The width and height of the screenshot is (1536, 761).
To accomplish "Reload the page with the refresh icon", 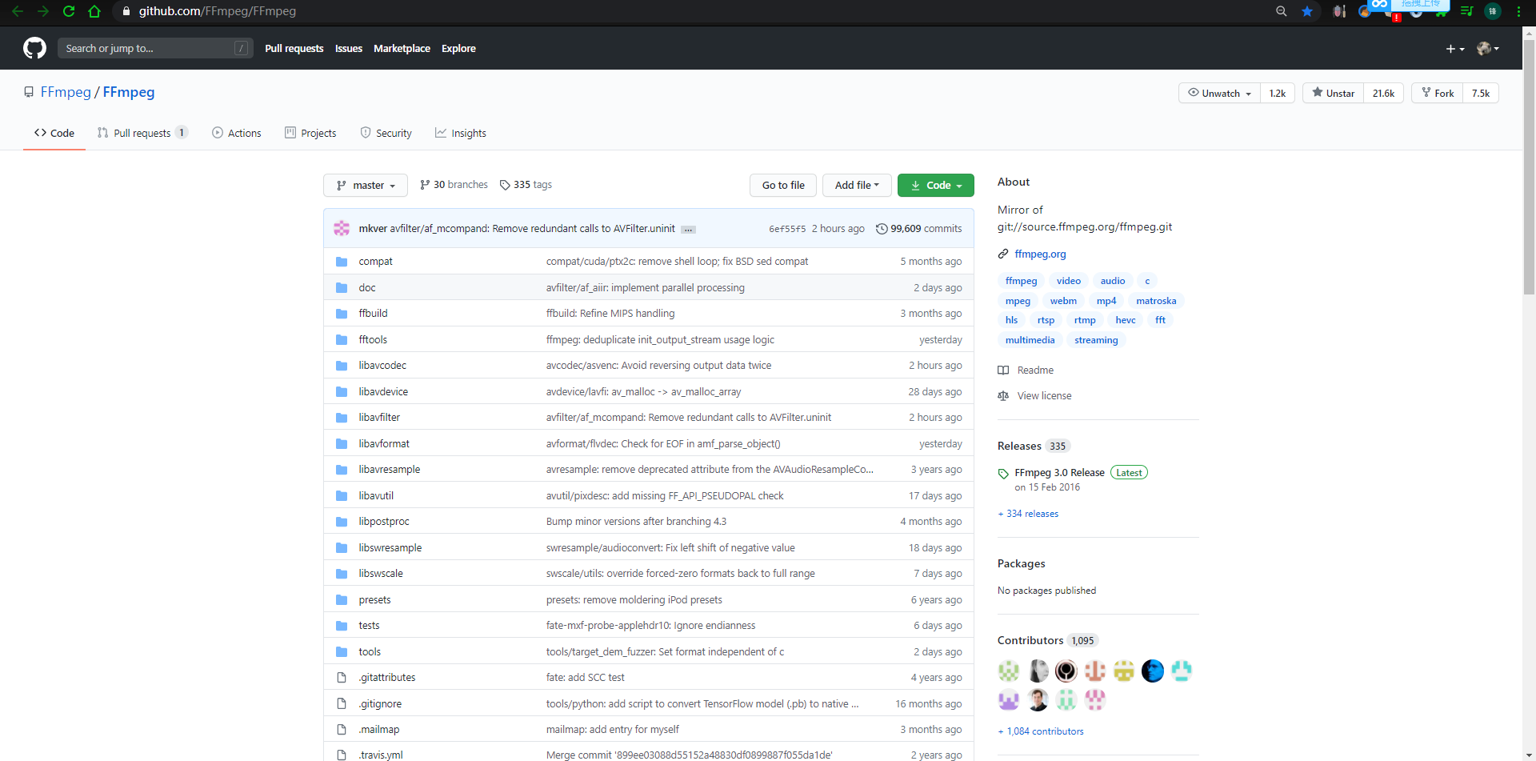I will 69,11.
